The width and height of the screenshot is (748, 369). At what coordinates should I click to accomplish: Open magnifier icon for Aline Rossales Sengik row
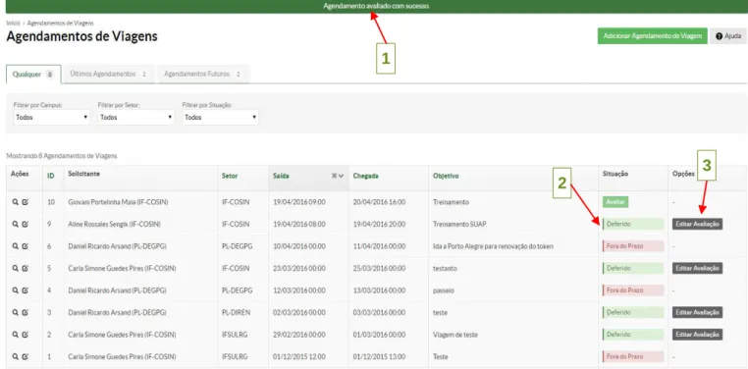16,224
